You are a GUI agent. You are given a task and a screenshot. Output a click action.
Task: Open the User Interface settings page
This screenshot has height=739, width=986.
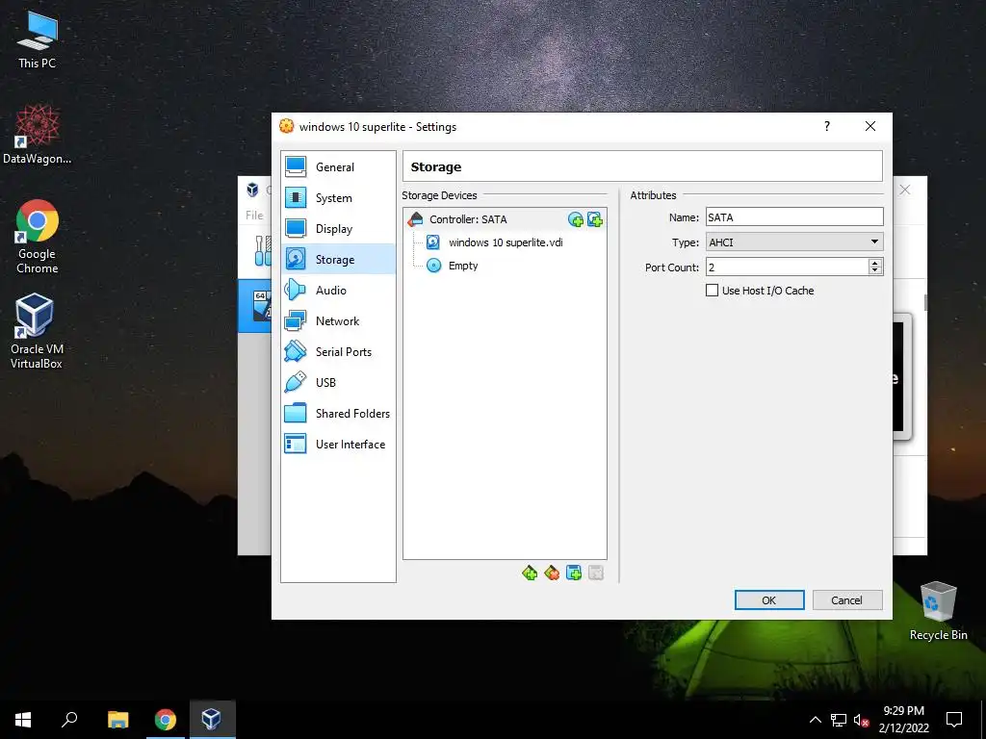[338, 445]
